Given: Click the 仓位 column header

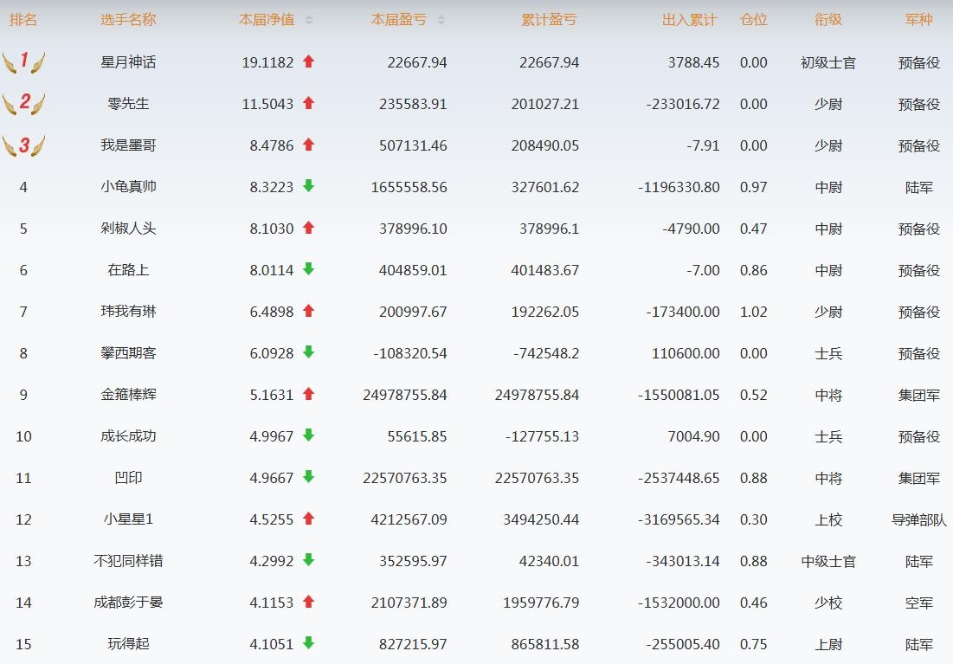Looking at the screenshot, I should pyautogui.click(x=754, y=20).
